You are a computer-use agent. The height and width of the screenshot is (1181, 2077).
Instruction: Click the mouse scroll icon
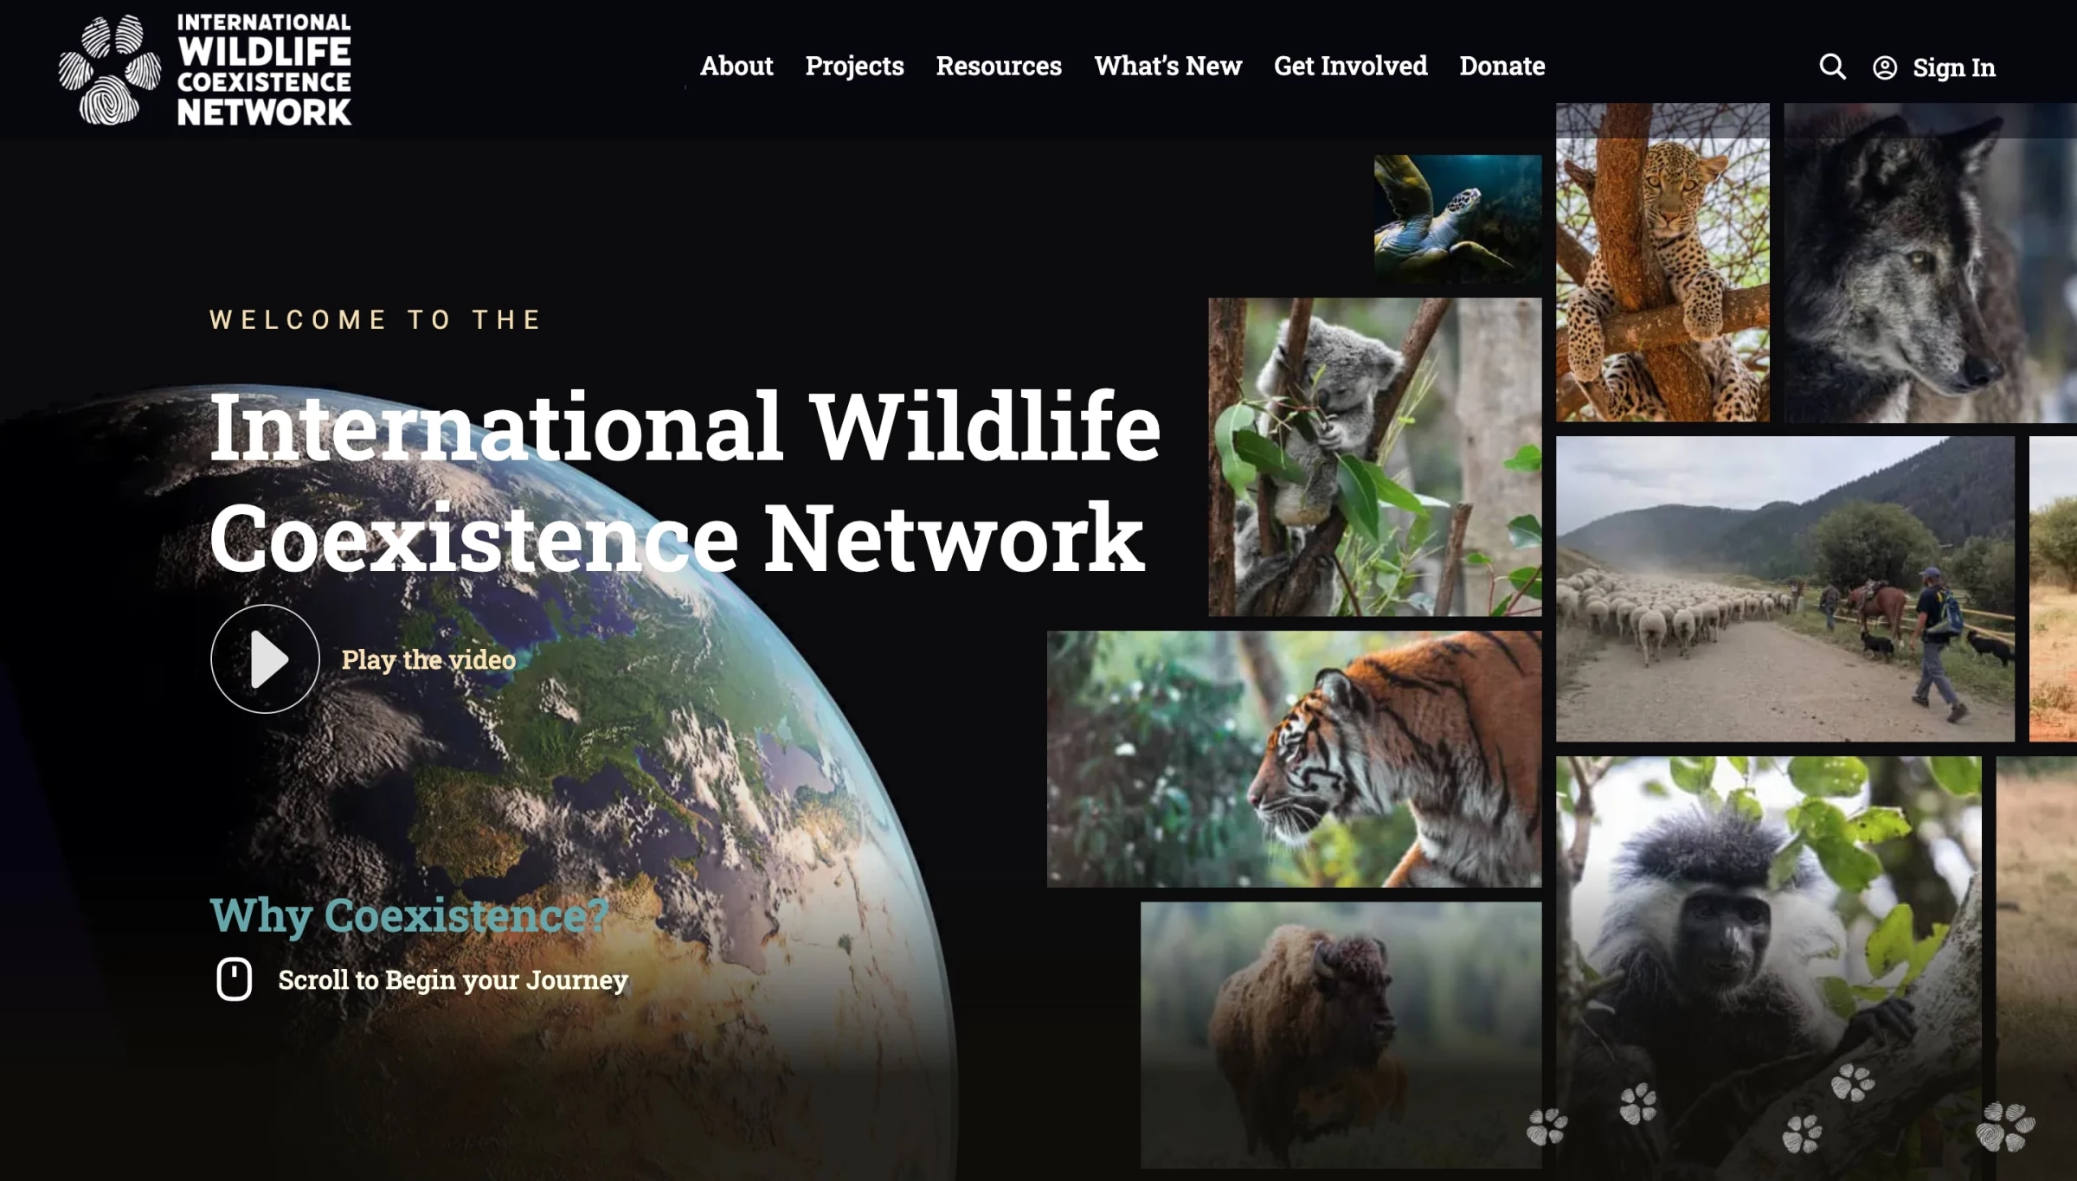(234, 979)
